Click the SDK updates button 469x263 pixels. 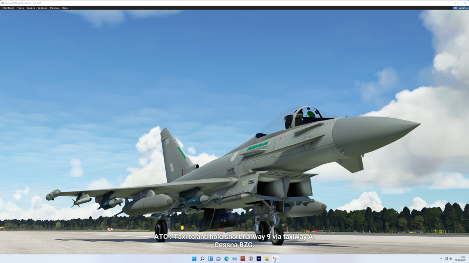[x=461, y=8]
